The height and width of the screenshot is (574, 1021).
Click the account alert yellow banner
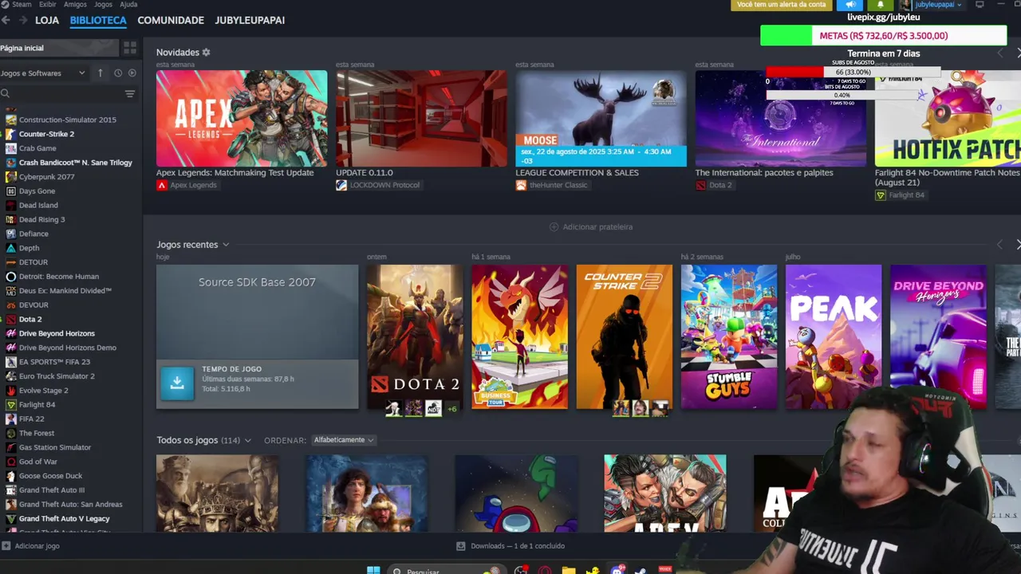click(781, 5)
